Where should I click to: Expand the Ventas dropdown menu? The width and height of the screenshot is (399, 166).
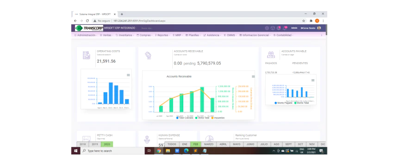pos(106,35)
